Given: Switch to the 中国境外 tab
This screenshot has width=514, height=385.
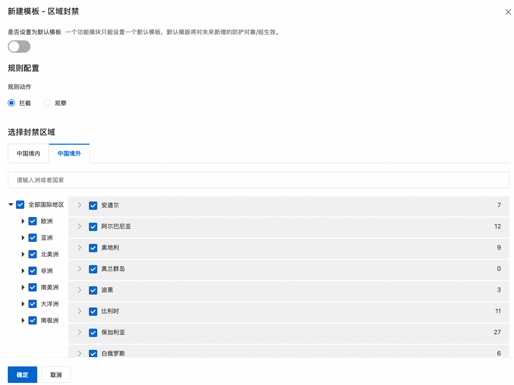Looking at the screenshot, I should pos(69,153).
